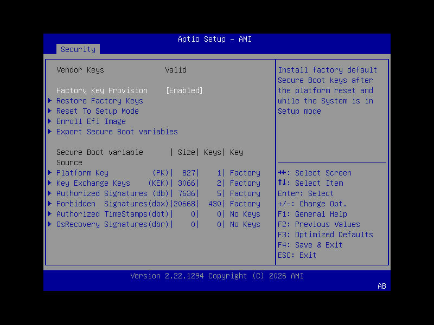Click the Select Screen arrows hint
Viewport: 434px width, 325px height.
pyautogui.click(x=315, y=173)
